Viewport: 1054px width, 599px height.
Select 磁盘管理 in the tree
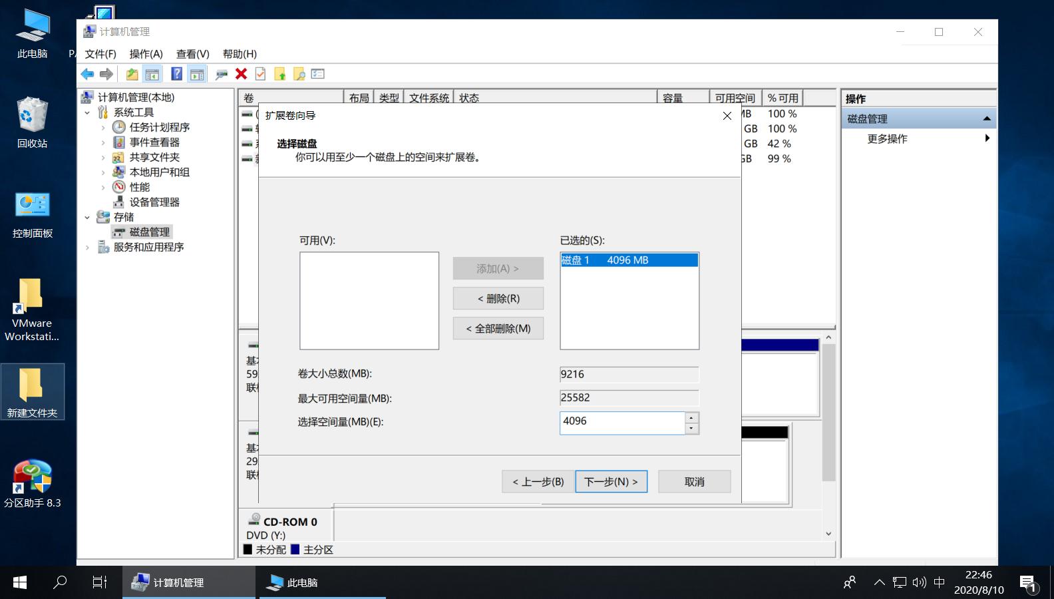click(150, 232)
